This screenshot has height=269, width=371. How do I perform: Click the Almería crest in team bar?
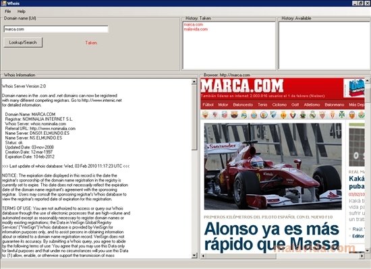[x=206, y=115]
